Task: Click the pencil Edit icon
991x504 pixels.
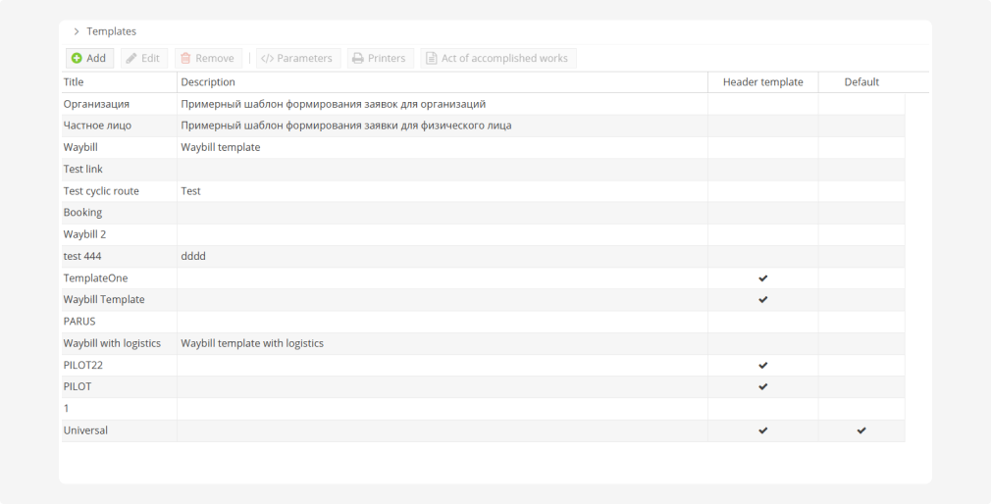Action: [131, 59]
